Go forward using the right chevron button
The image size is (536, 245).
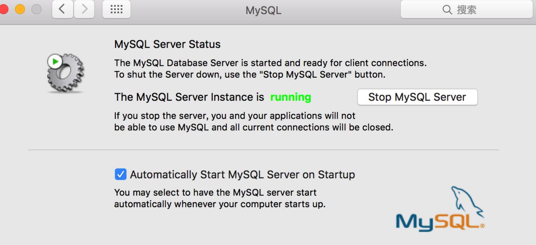click(x=84, y=9)
